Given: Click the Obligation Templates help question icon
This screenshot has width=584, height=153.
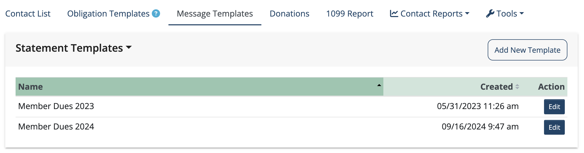Looking at the screenshot, I should 156,13.
